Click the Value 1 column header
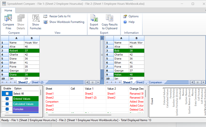Screen dimensions: 206x127 click(x=95, y=89)
